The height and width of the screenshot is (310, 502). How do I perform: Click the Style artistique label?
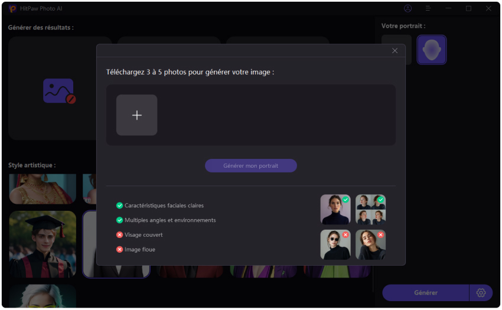click(x=32, y=165)
